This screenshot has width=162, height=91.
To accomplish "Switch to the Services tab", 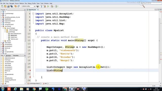I will pyautogui.click(x=8, y=56).
